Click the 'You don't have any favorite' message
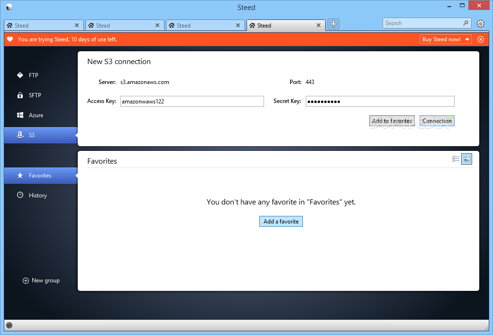The width and height of the screenshot is (493, 335). tap(281, 202)
